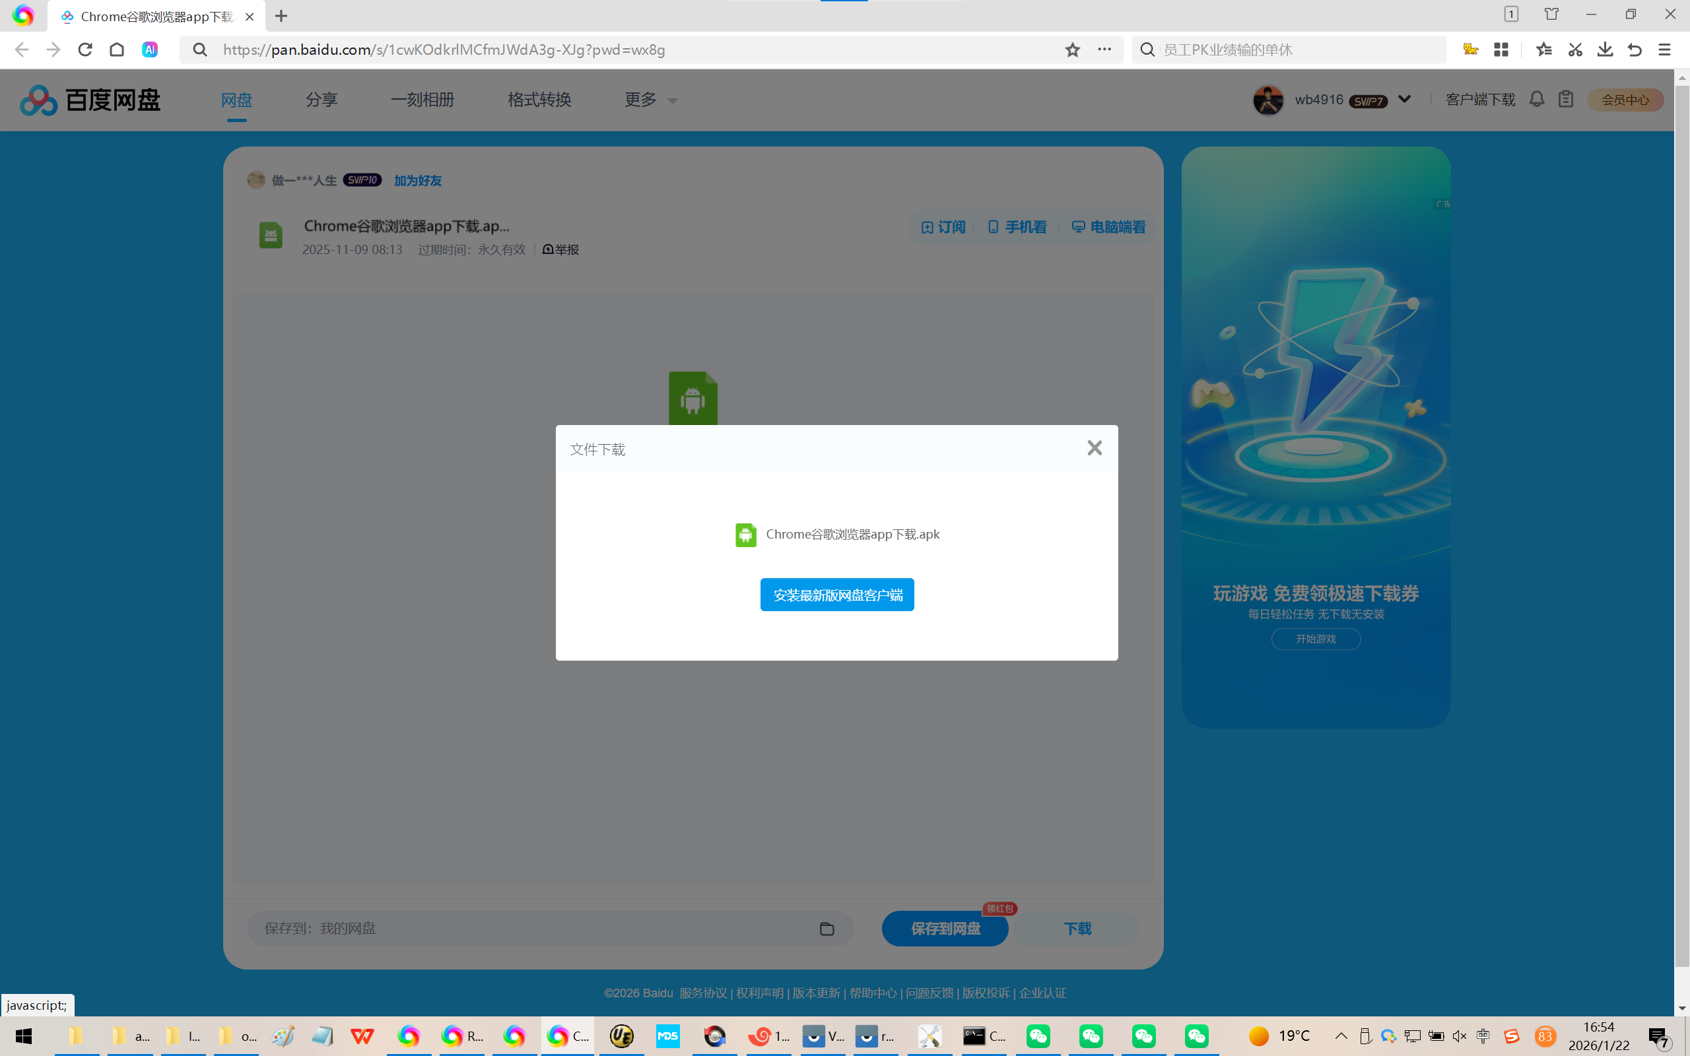Bookmark page with star icon

(1073, 49)
